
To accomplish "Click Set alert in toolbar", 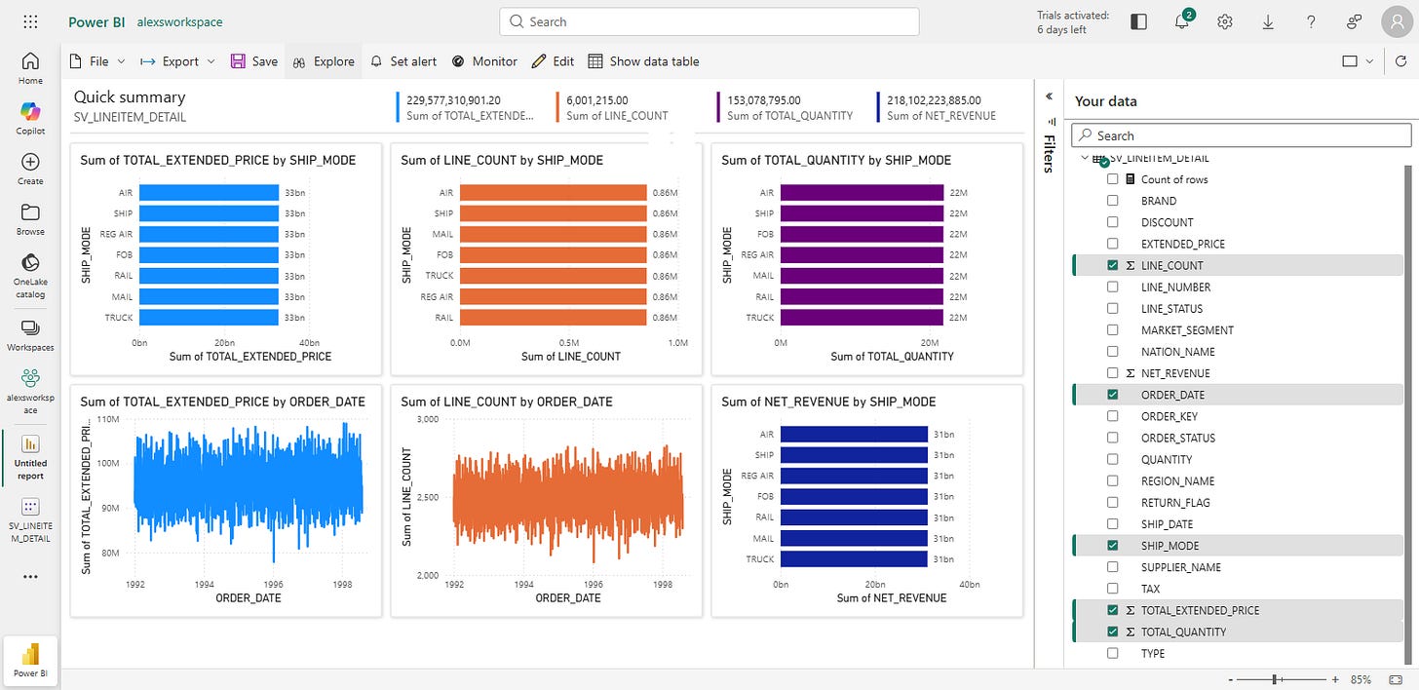I will (403, 60).
